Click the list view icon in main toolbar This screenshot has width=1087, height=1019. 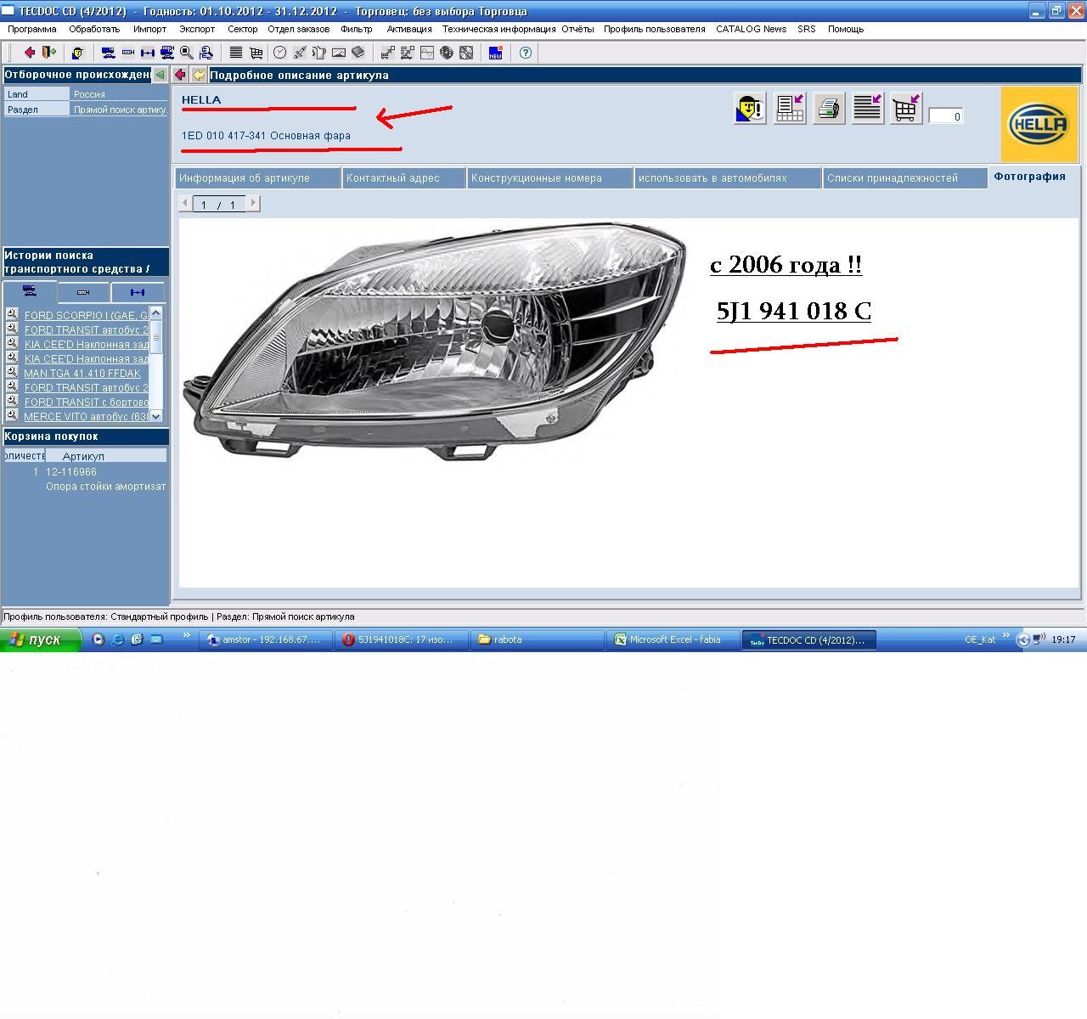coord(236,53)
